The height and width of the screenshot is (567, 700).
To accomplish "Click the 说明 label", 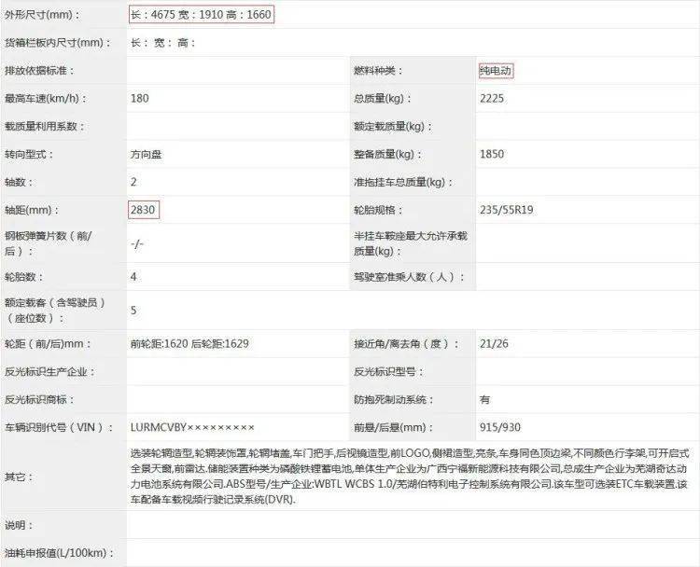I will [19, 526].
